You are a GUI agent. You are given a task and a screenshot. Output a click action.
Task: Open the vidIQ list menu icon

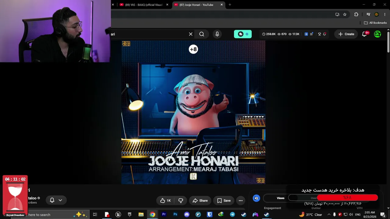pos(311,34)
